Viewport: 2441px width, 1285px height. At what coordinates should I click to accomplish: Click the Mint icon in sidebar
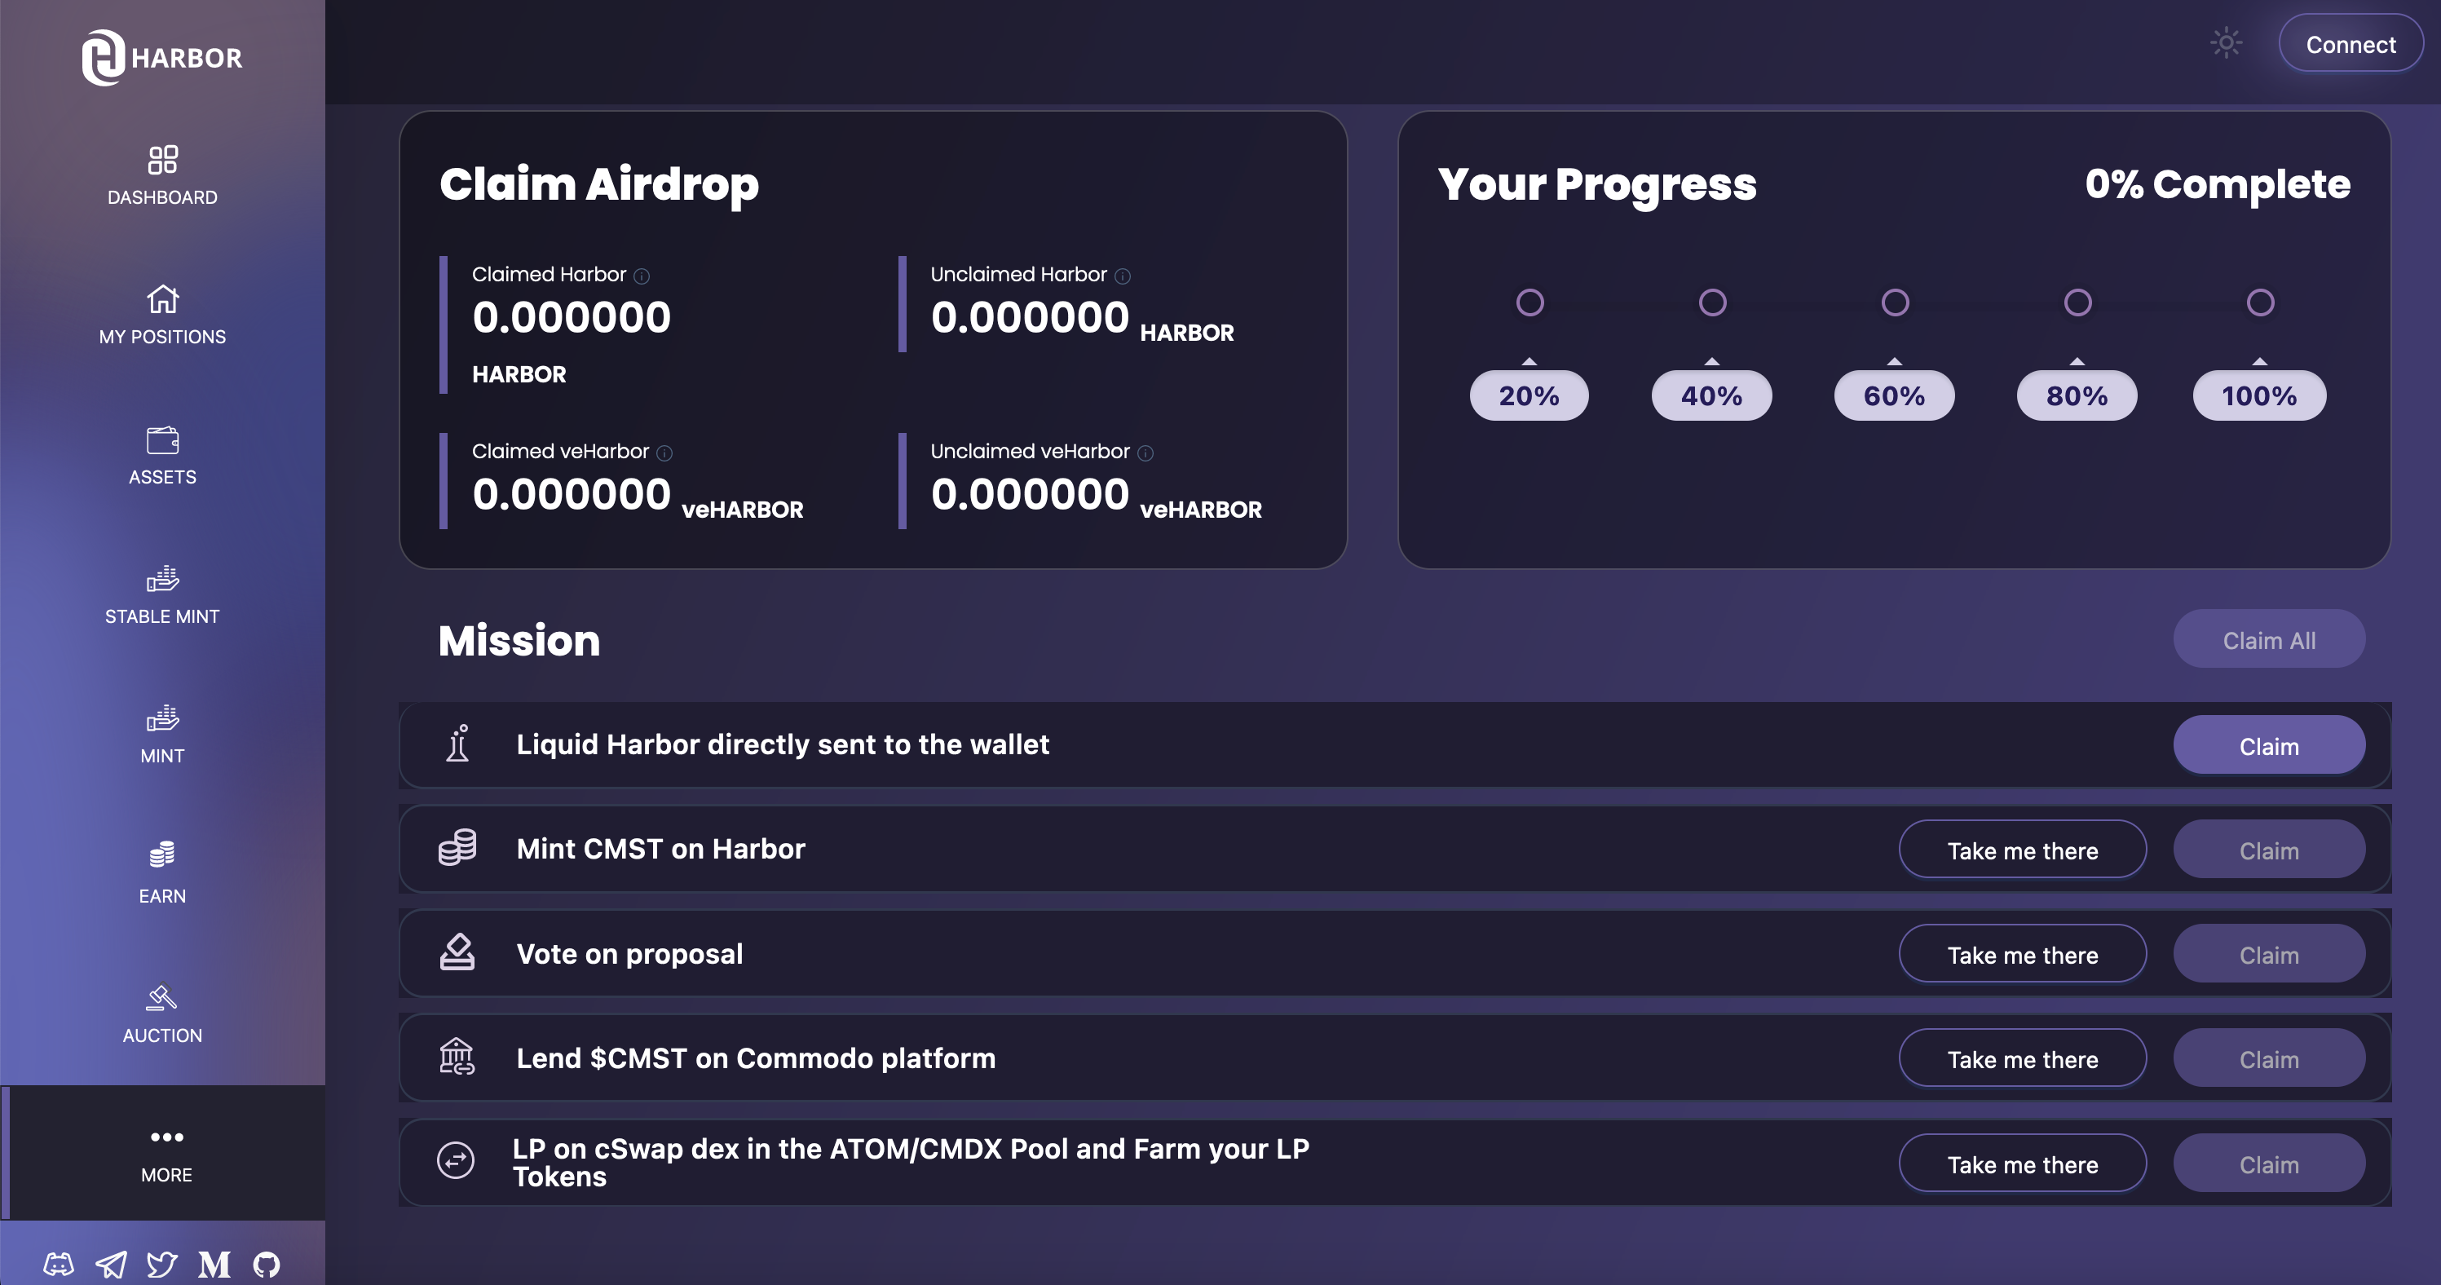pyautogui.click(x=161, y=718)
